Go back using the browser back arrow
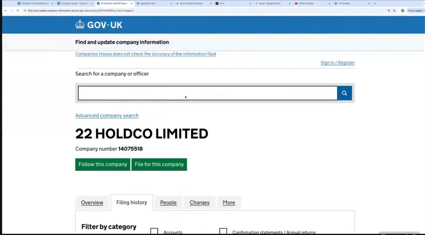The height and width of the screenshot is (235, 425). (x=6, y=11)
